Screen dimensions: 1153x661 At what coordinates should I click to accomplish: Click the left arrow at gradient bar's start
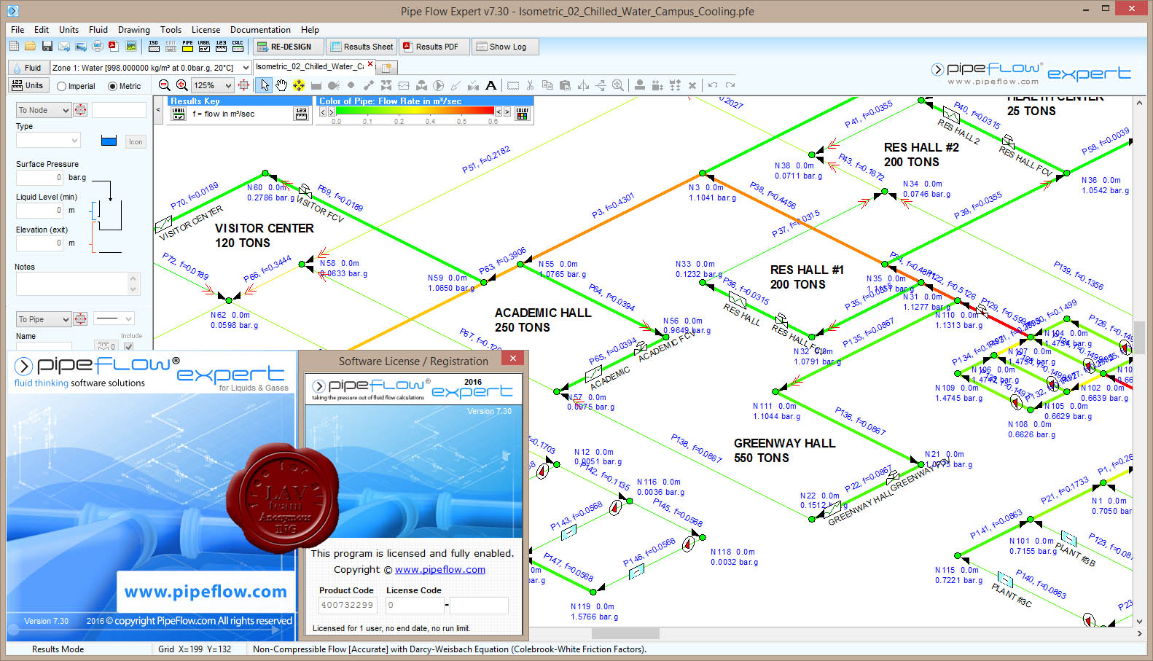[x=323, y=112]
